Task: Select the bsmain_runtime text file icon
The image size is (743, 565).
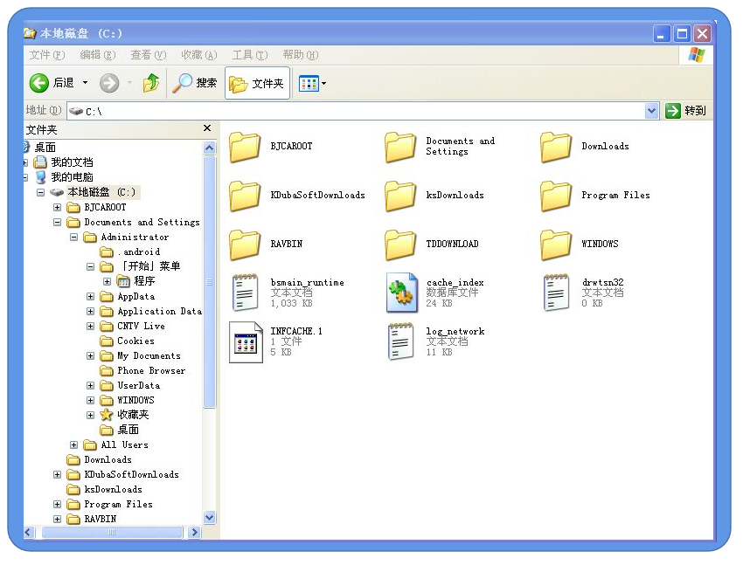Action: (x=245, y=293)
